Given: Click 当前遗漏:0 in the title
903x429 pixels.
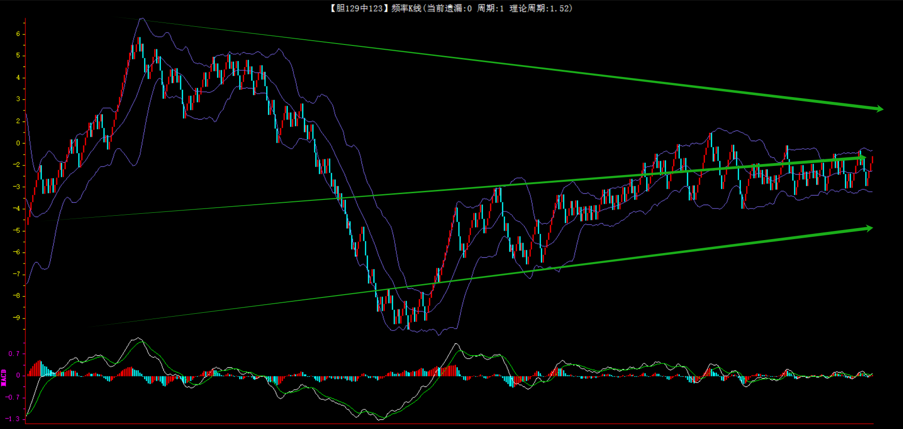Looking at the screenshot, I should pyautogui.click(x=449, y=8).
